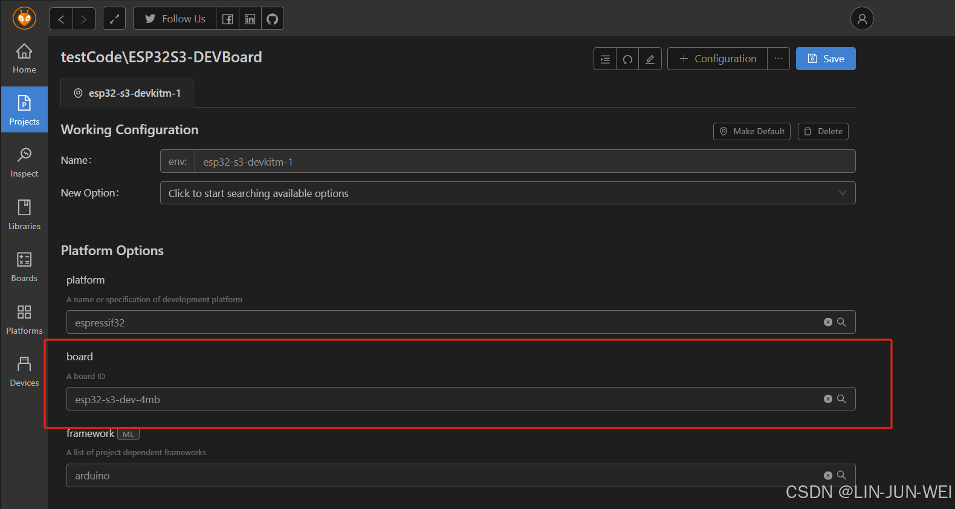Click the refresh configuration icon
This screenshot has width=955, height=509.
(627, 59)
